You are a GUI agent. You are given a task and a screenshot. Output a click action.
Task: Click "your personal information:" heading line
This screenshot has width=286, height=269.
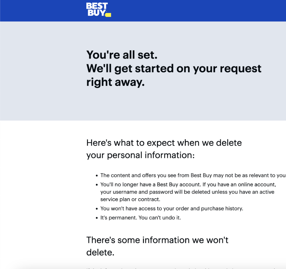point(140,155)
